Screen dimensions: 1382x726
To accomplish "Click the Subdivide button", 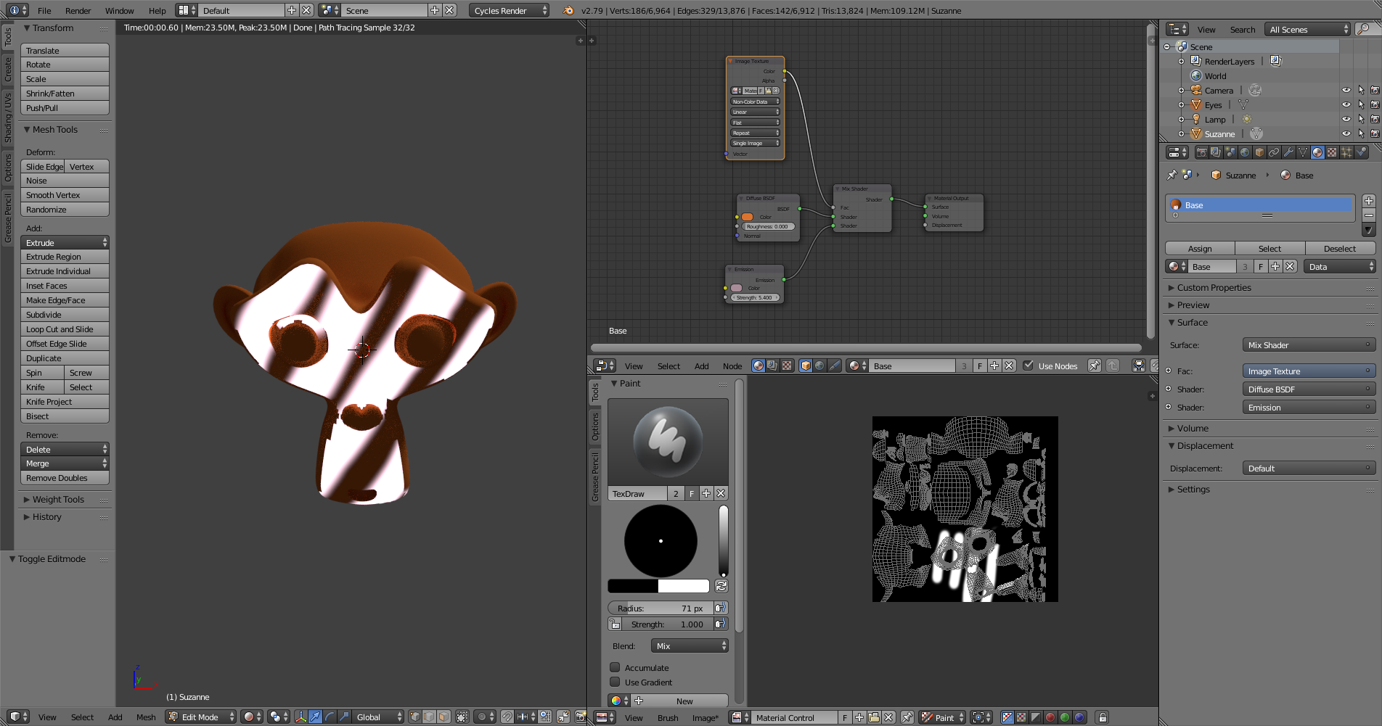I will tap(65, 314).
